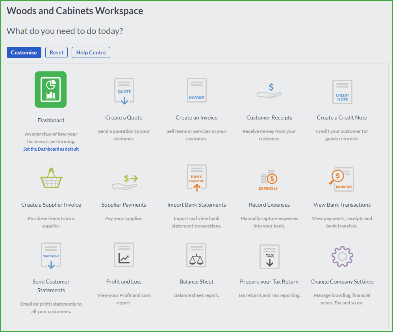The width and height of the screenshot is (393, 332).
Task: Select the Create a Quote label
Action: pyautogui.click(x=124, y=118)
